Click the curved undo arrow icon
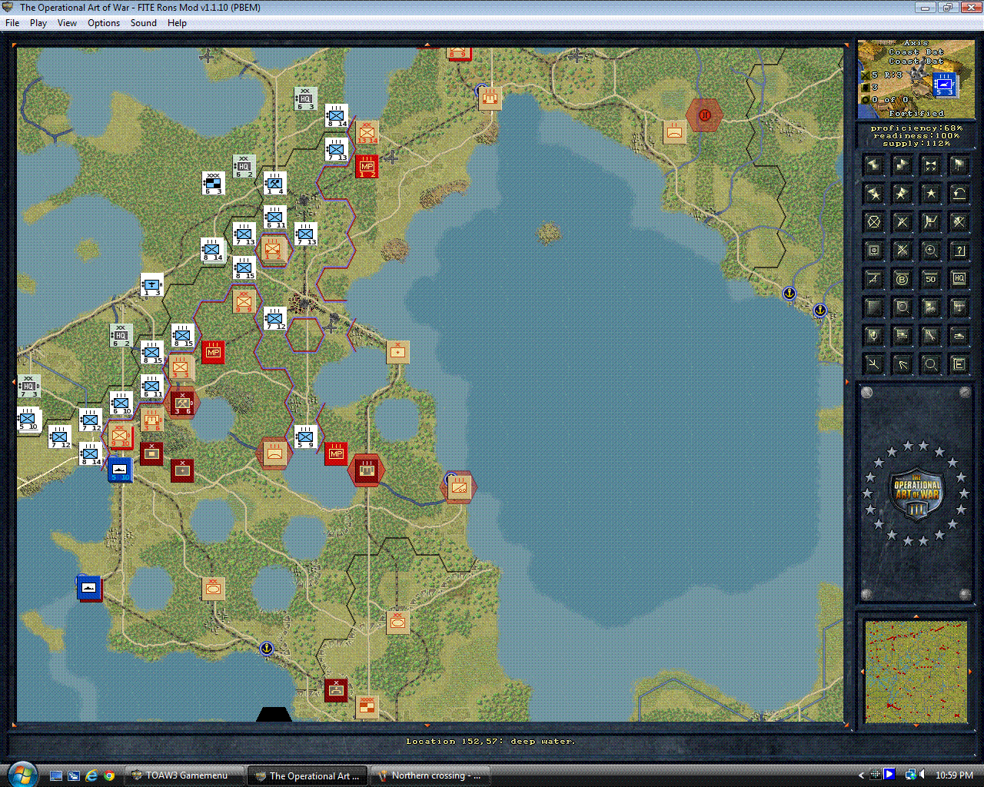This screenshot has height=787, width=984. pyautogui.click(x=959, y=193)
